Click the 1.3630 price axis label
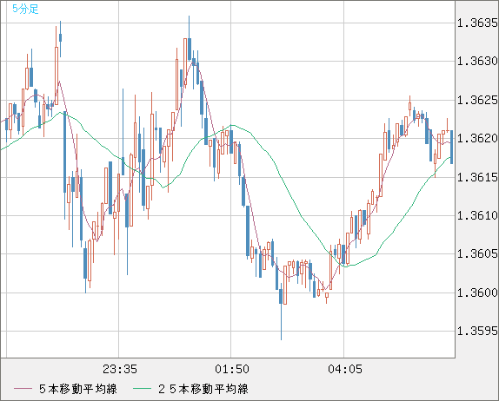Viewport: 499px width, 401px height. point(477,61)
